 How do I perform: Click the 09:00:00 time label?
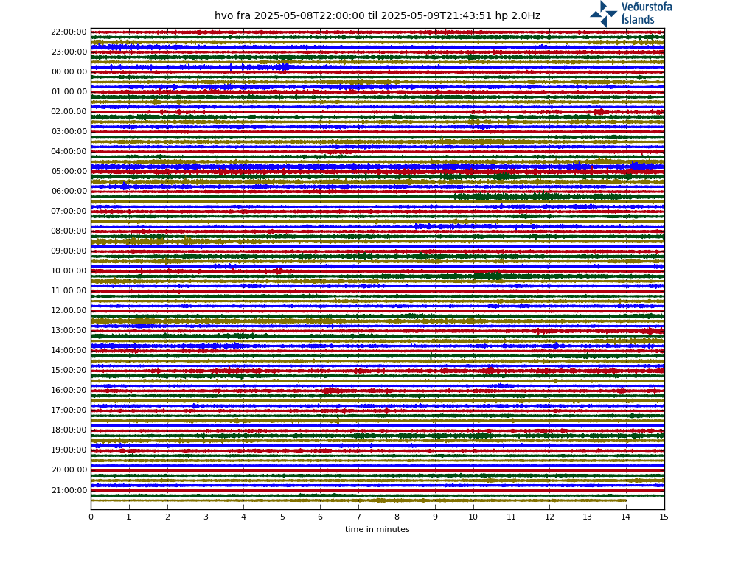[x=69, y=251]
